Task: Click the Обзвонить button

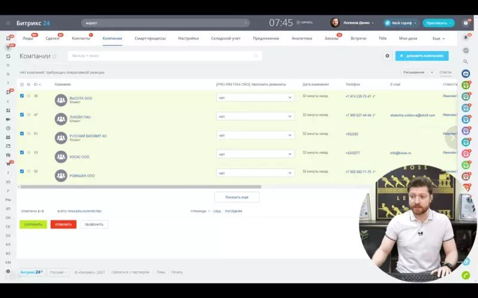Action: point(94,225)
